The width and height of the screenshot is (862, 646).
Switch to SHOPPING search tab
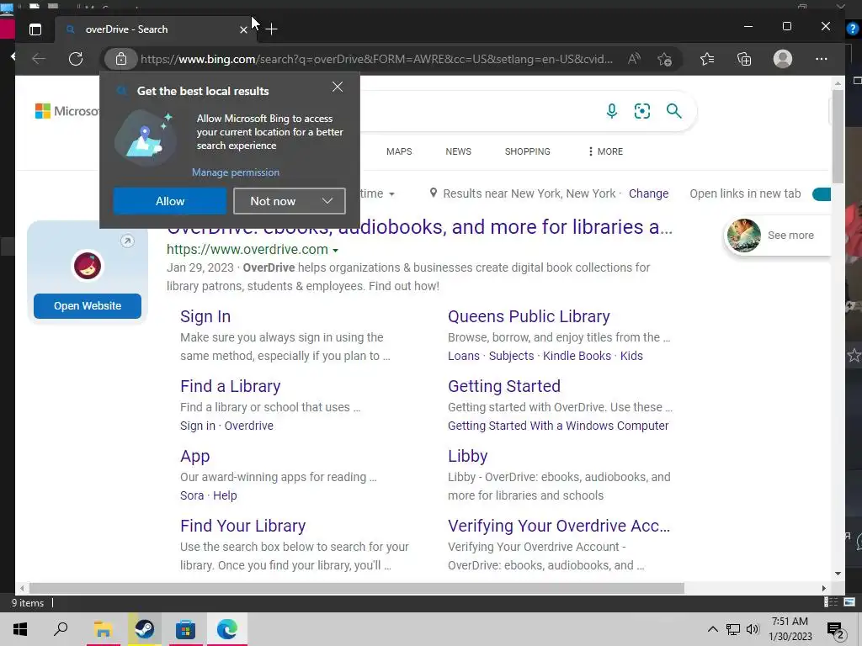pos(527,151)
